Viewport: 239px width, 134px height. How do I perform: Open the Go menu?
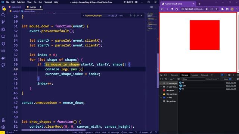35,2
